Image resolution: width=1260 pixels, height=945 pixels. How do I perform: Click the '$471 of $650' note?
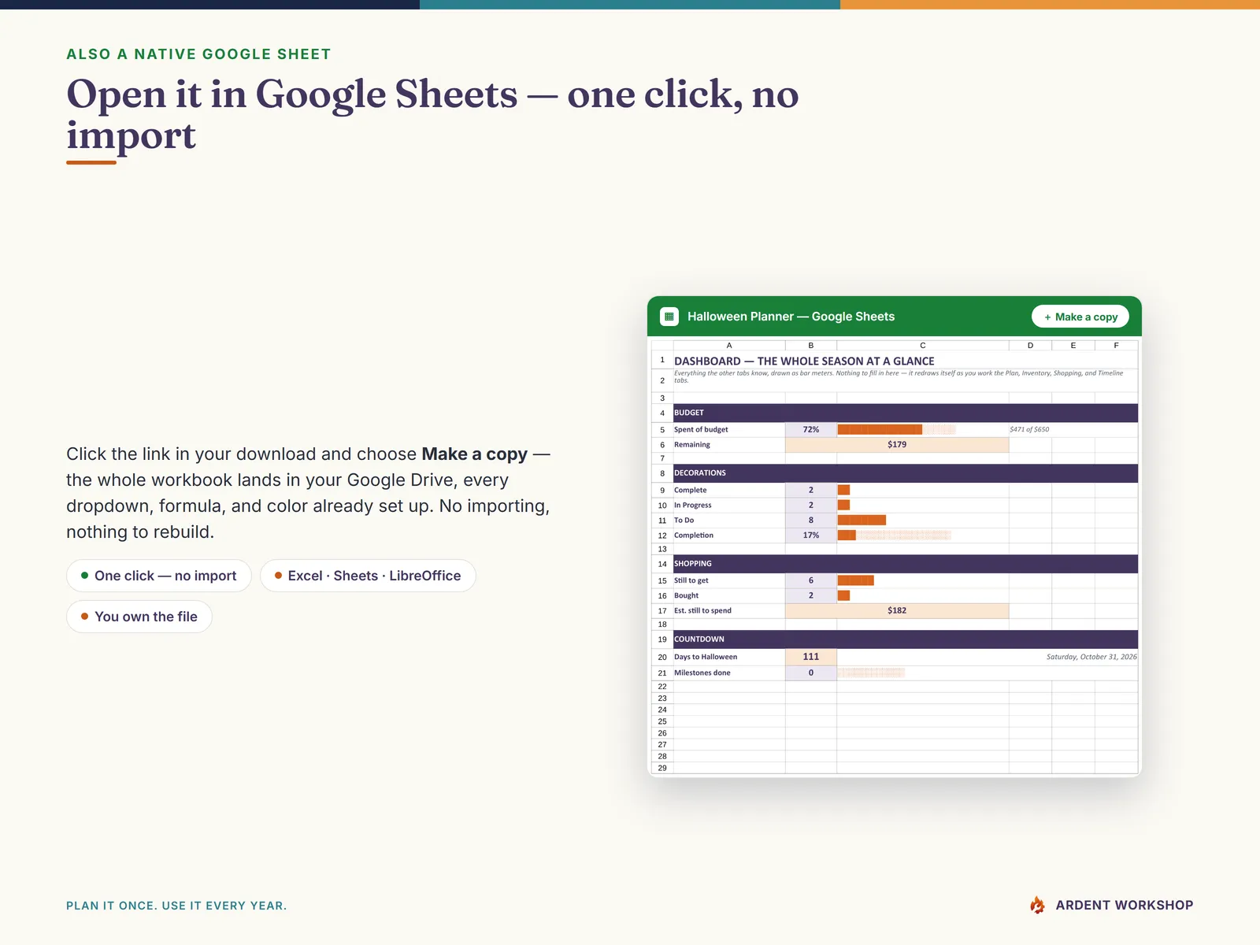[1029, 430]
